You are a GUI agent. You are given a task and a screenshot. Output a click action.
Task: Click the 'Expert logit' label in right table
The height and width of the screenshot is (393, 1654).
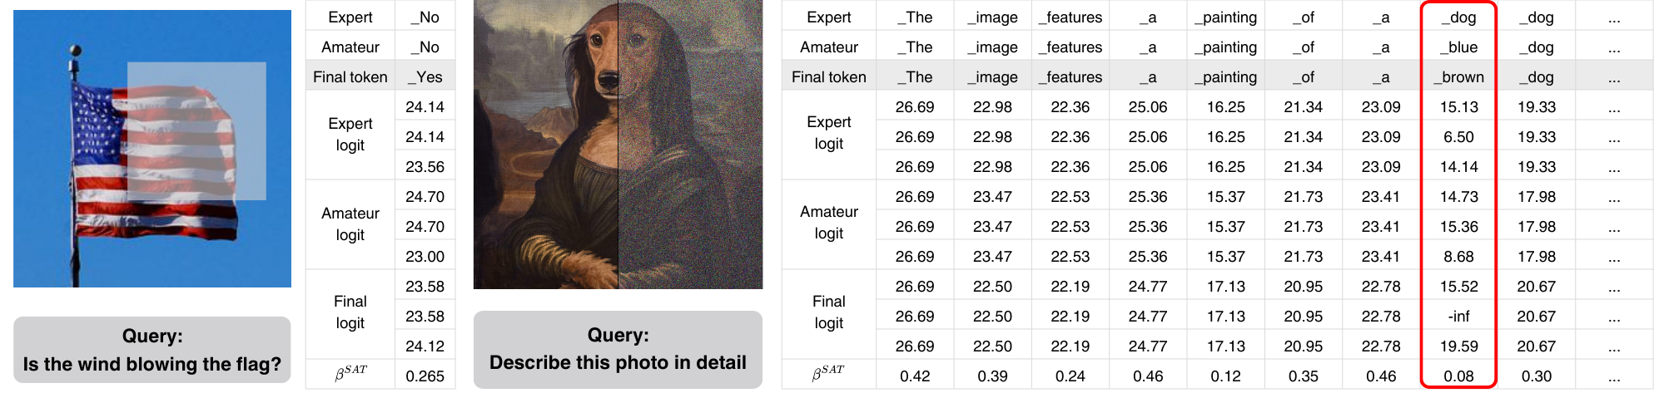click(828, 133)
